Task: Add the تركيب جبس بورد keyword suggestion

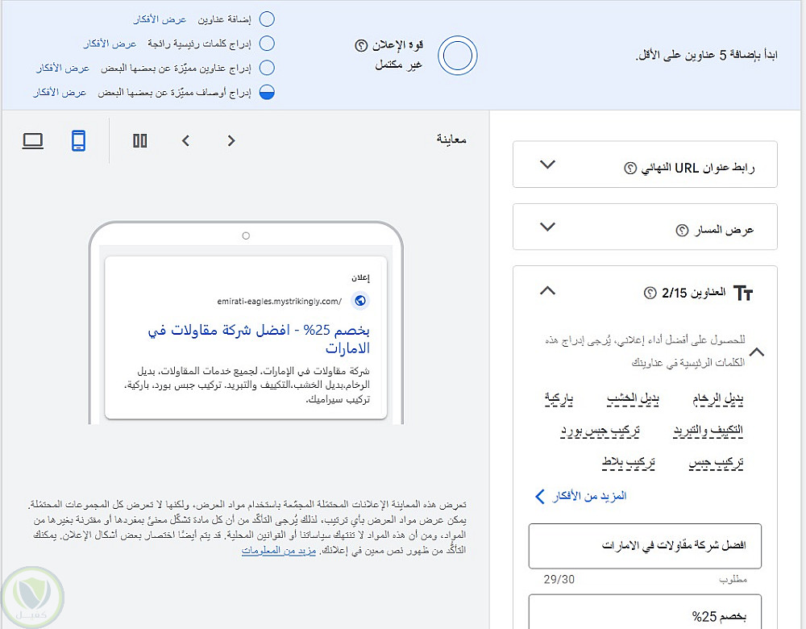Action: [x=600, y=431]
